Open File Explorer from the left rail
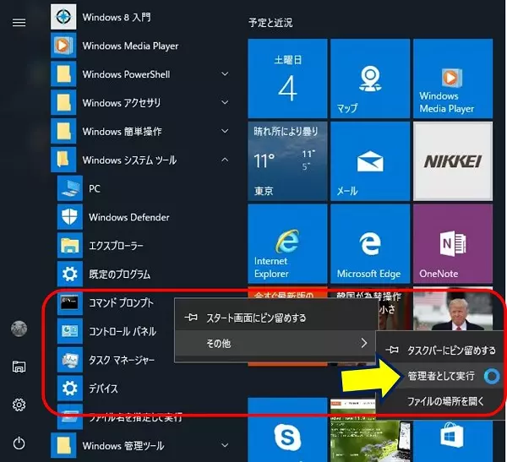 pyautogui.click(x=19, y=367)
